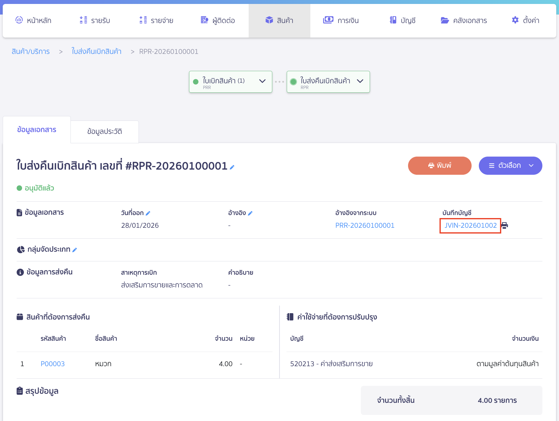
Task: Open the บัญชี menu
Action: [402, 21]
